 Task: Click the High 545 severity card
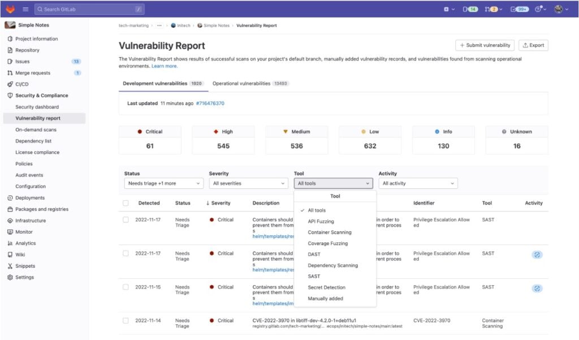coord(223,140)
